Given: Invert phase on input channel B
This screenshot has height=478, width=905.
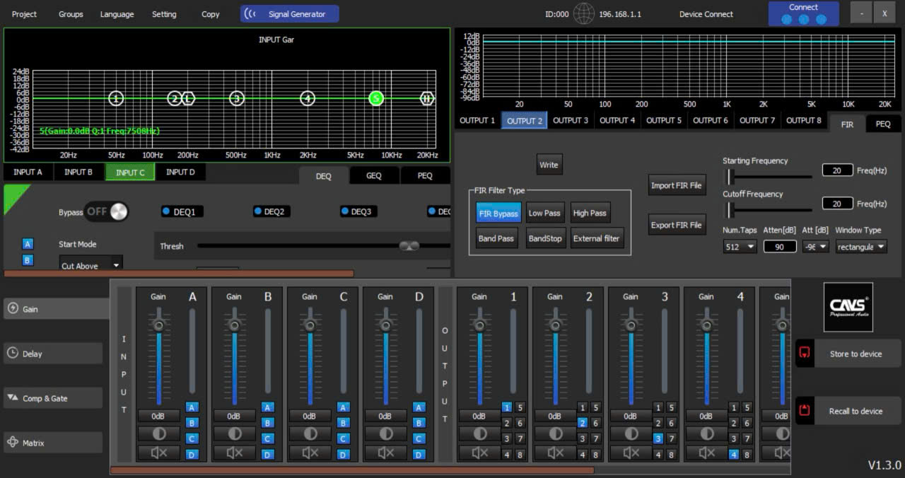Looking at the screenshot, I should pyautogui.click(x=234, y=433).
